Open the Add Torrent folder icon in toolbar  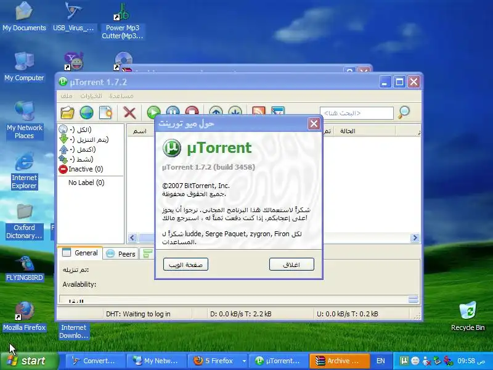coord(67,113)
